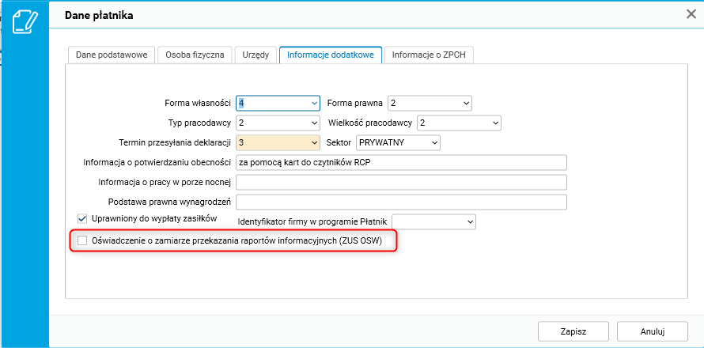Open the Wielkość pracodawcy dropdown
This screenshot has width=704, height=348.
pos(459,123)
